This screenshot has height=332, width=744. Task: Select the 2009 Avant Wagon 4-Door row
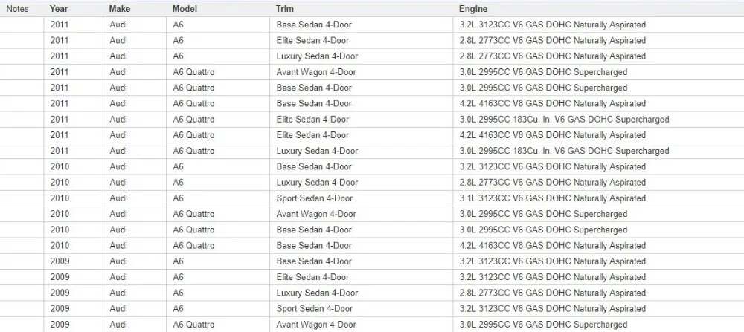click(x=372, y=325)
